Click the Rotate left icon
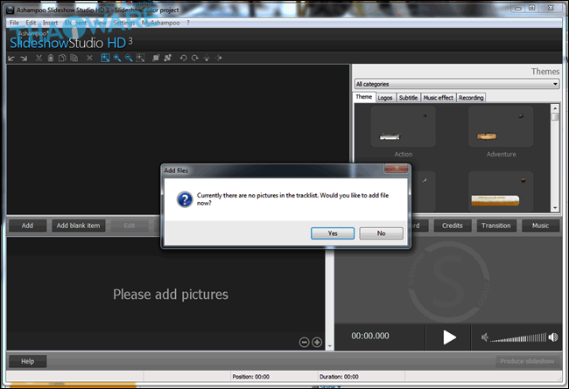Viewport: 569px width, 389px height. tap(183, 58)
